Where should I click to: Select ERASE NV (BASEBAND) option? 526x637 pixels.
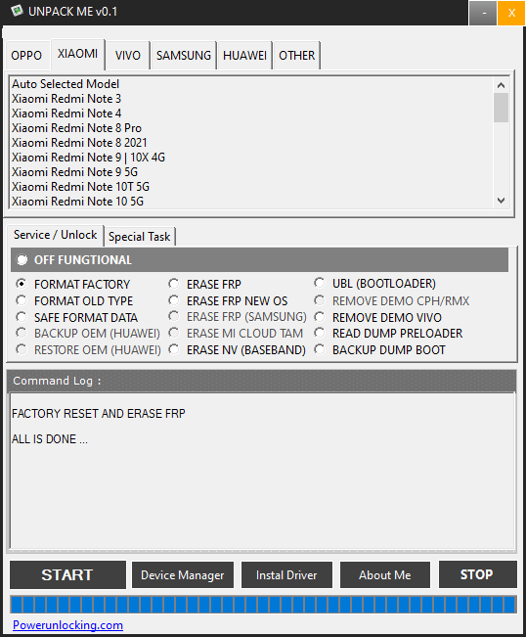(x=174, y=349)
